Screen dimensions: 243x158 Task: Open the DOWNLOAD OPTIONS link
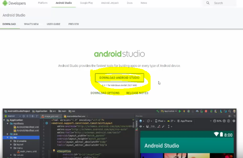105,93
